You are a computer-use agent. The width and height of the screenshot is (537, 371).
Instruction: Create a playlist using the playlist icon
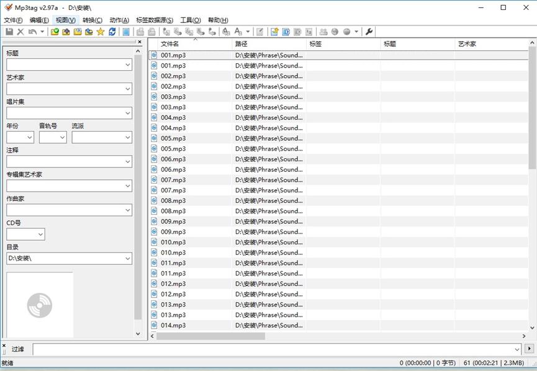322,32
